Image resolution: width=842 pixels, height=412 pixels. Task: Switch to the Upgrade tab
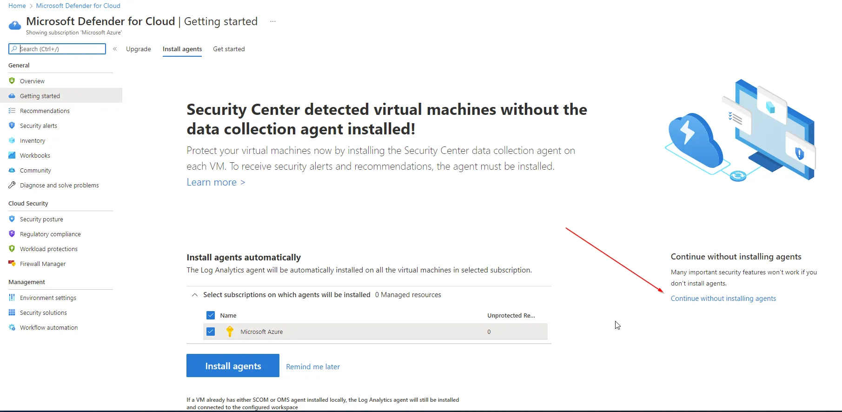coord(139,49)
